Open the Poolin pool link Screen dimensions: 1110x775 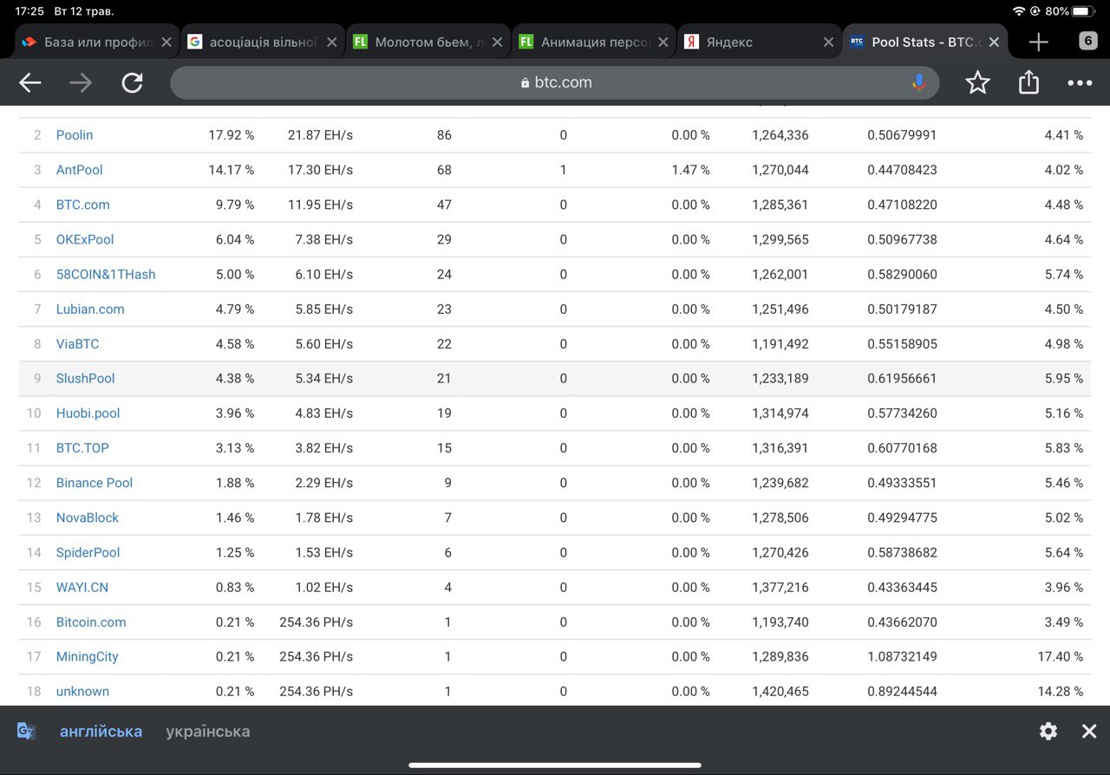75,135
